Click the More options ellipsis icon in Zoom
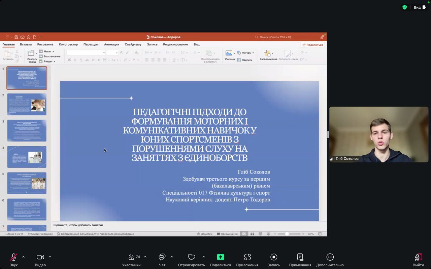The width and height of the screenshot is (431, 269). coord(330,257)
